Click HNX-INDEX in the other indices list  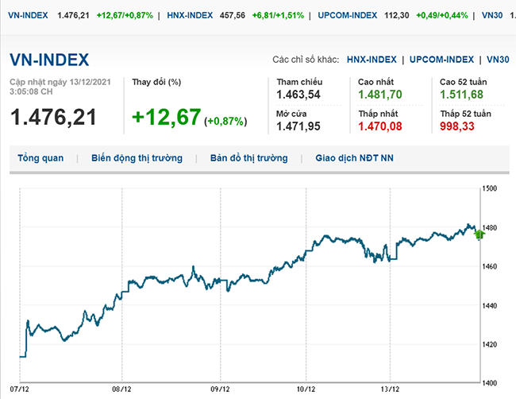pyautogui.click(x=373, y=60)
